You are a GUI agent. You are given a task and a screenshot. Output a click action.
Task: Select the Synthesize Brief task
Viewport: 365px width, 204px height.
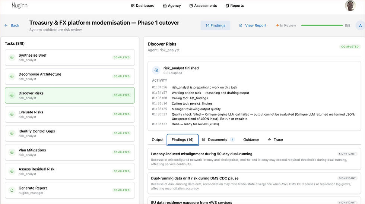pos(70,57)
